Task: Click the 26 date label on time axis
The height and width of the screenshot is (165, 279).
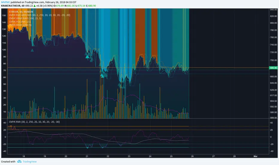Action: coord(192,156)
